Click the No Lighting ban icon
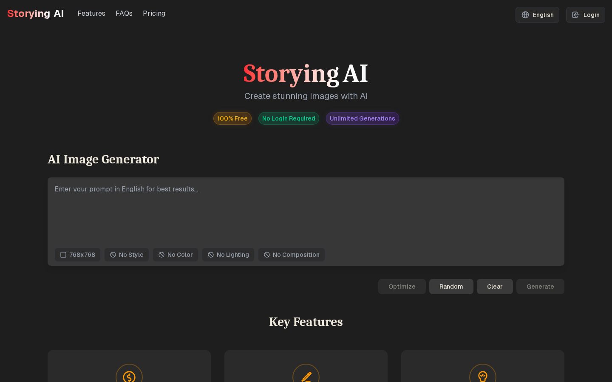 tap(211, 255)
